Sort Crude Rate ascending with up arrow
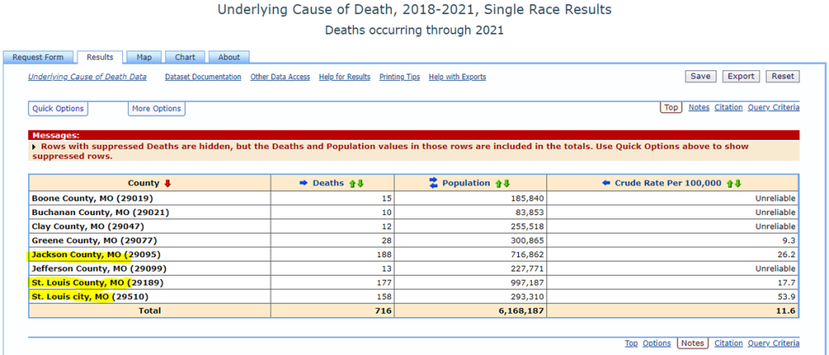 (729, 184)
